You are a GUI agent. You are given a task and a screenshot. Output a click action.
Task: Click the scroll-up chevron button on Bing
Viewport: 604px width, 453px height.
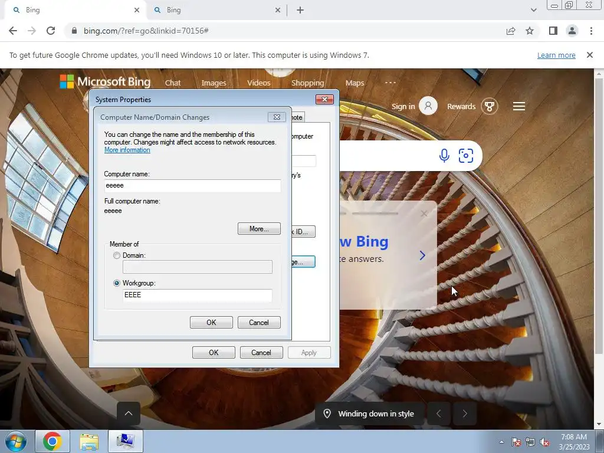(129, 413)
